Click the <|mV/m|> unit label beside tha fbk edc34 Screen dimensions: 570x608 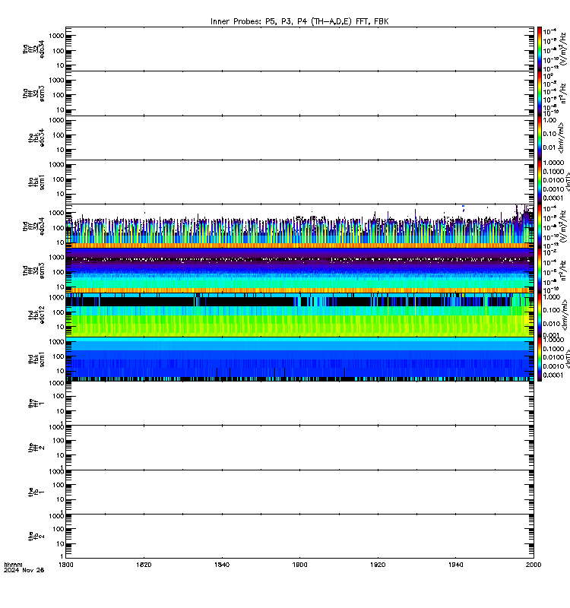click(x=562, y=138)
